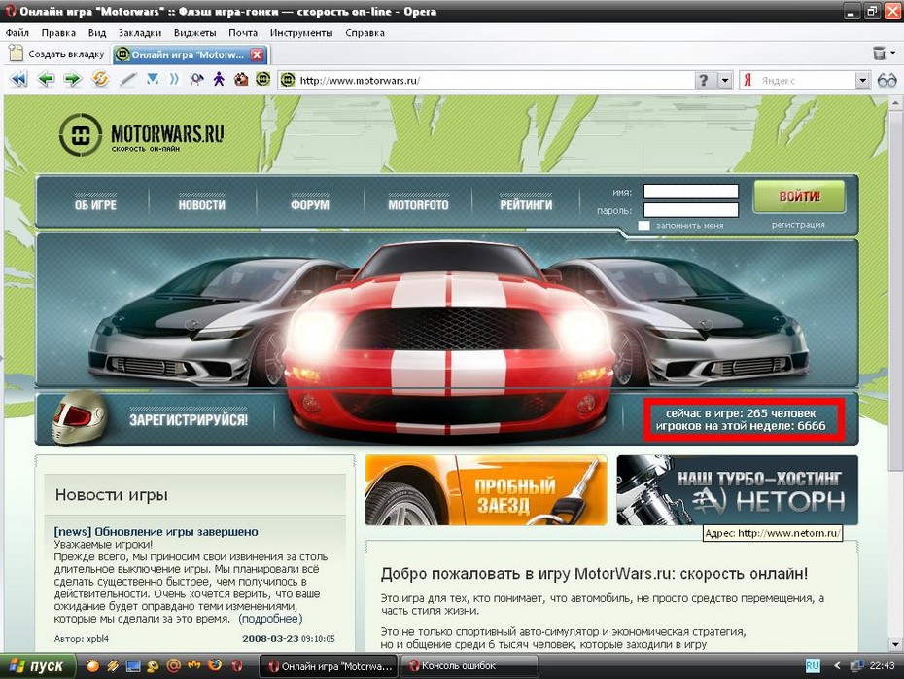Viewport: 904px width, 679px height.
Task: Click the Yandex Я search engine icon
Action: 748,80
